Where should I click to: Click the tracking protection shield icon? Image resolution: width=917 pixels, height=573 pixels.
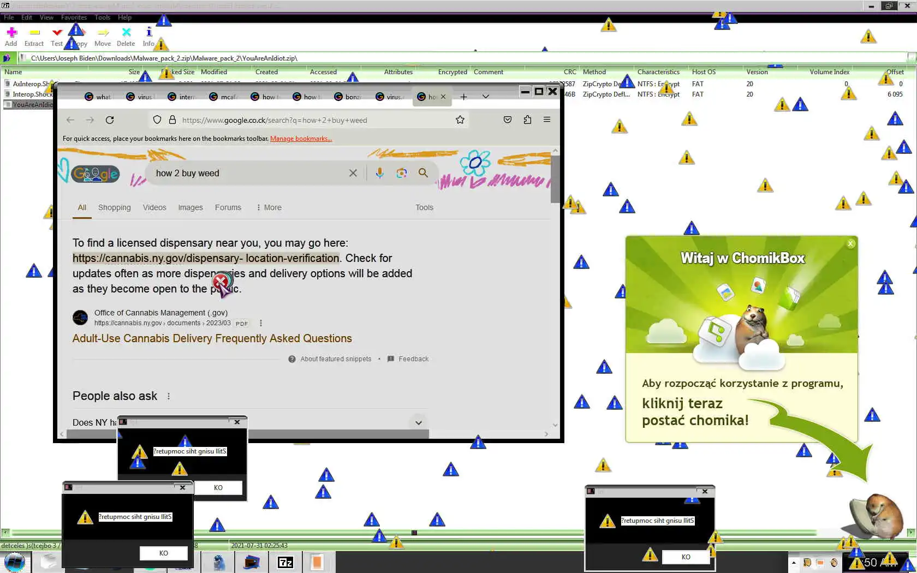[157, 120]
